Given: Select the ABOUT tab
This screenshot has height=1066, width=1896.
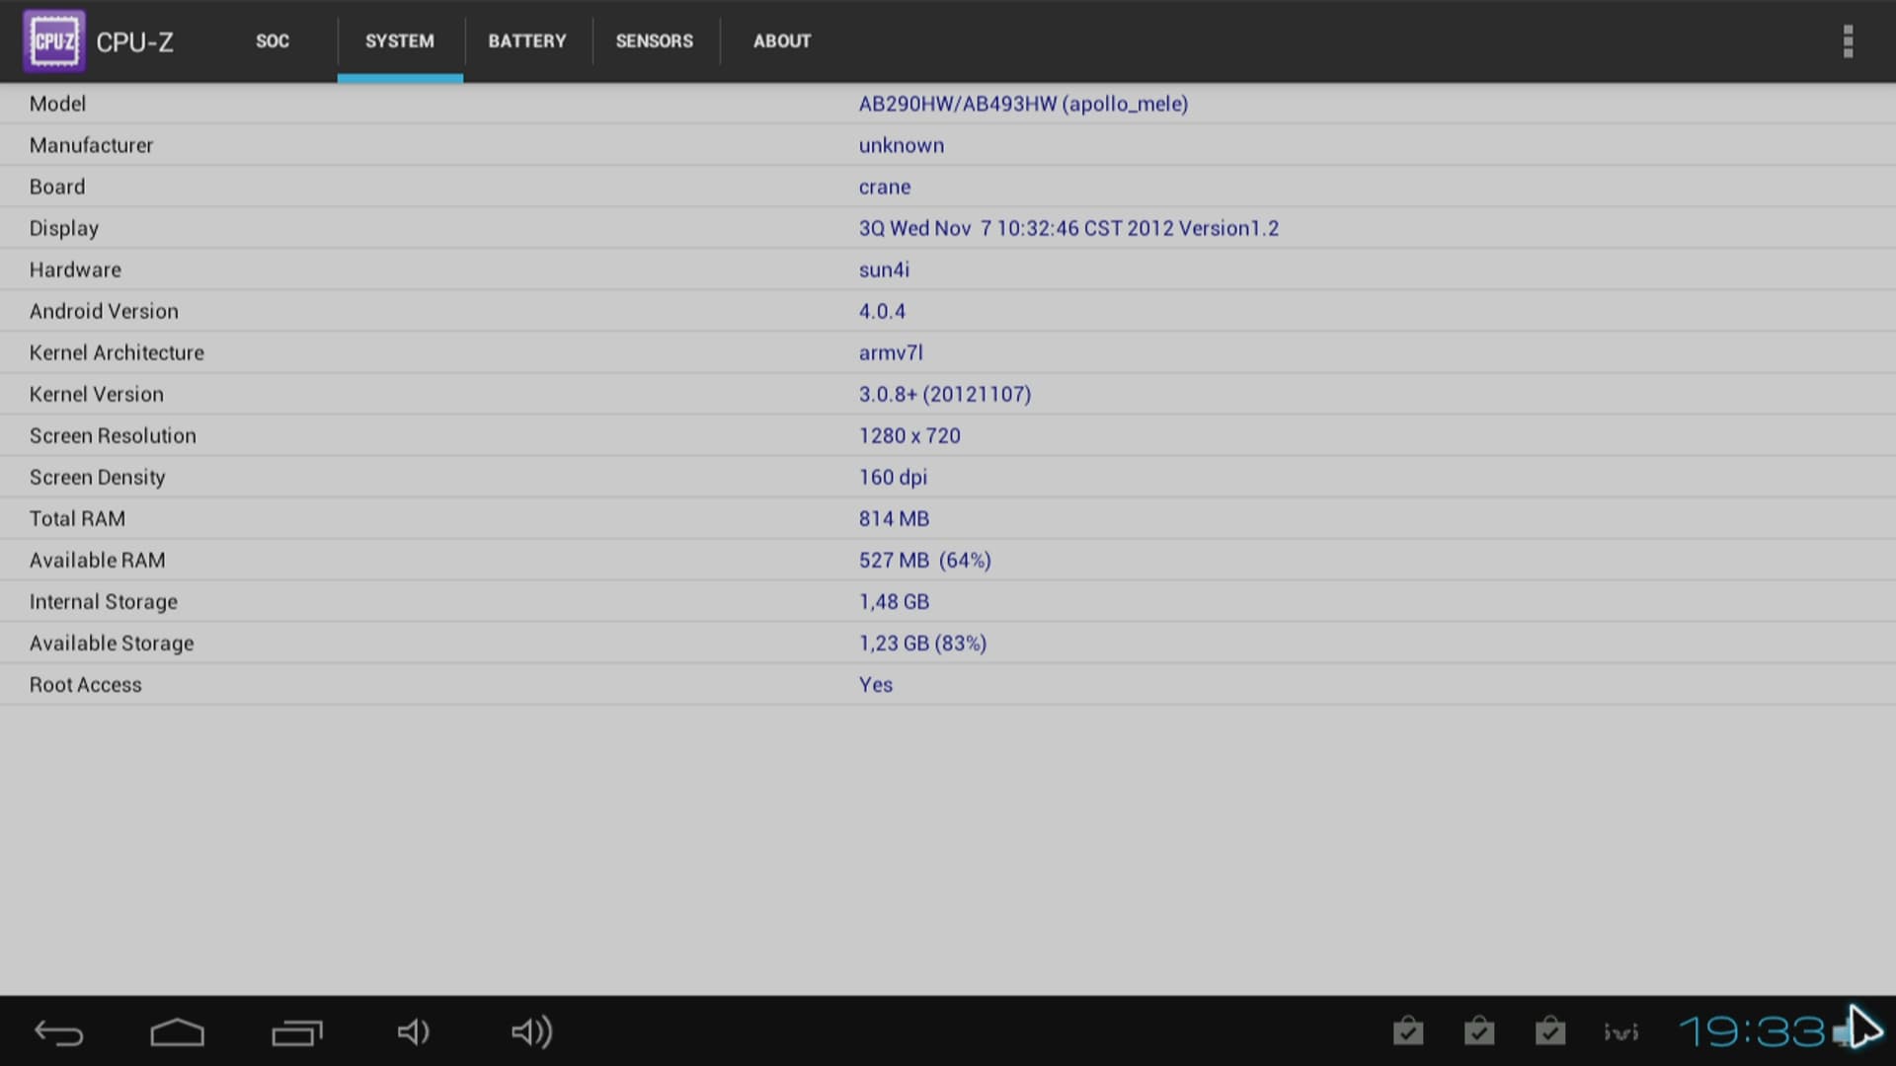Looking at the screenshot, I should pyautogui.click(x=782, y=41).
